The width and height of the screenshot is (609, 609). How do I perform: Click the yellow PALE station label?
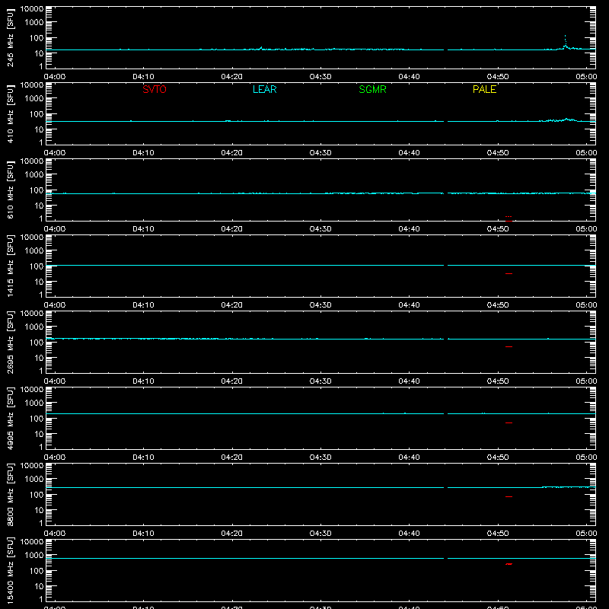pos(484,89)
